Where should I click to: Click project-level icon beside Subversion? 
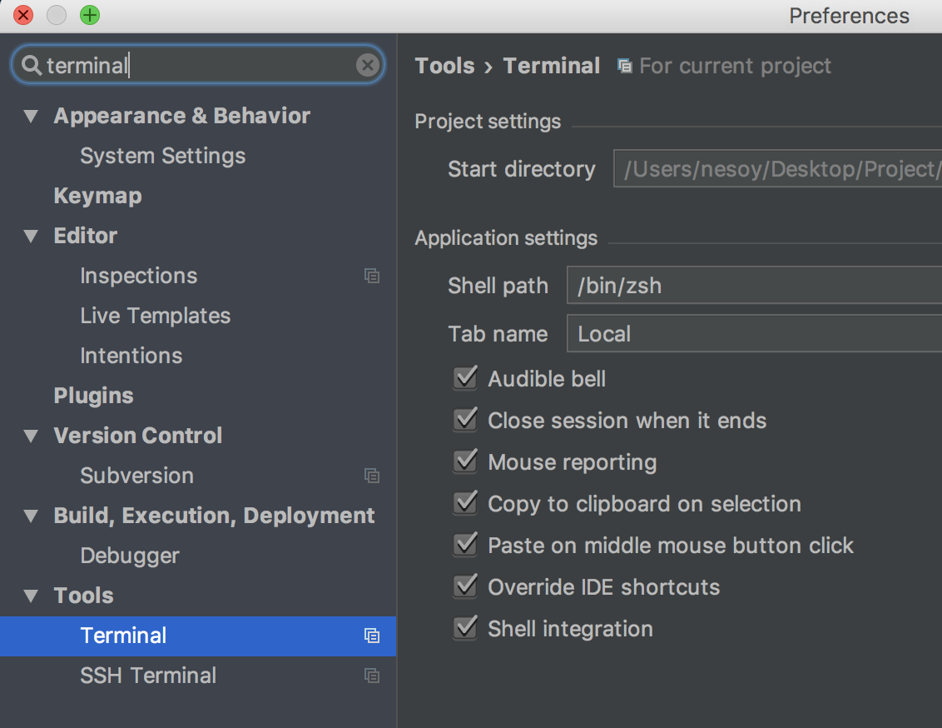(x=372, y=476)
